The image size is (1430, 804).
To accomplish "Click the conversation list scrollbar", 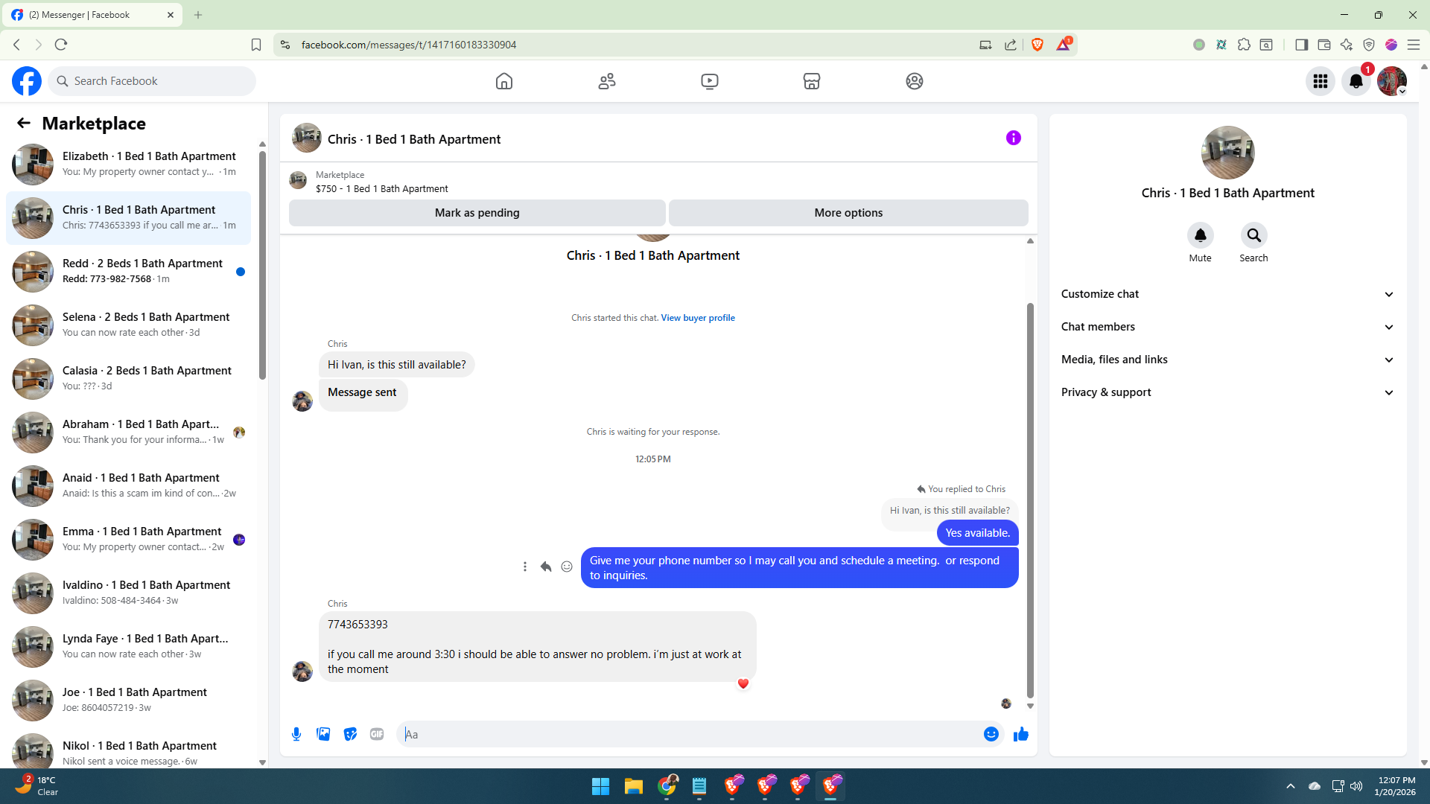I will coord(262,264).
